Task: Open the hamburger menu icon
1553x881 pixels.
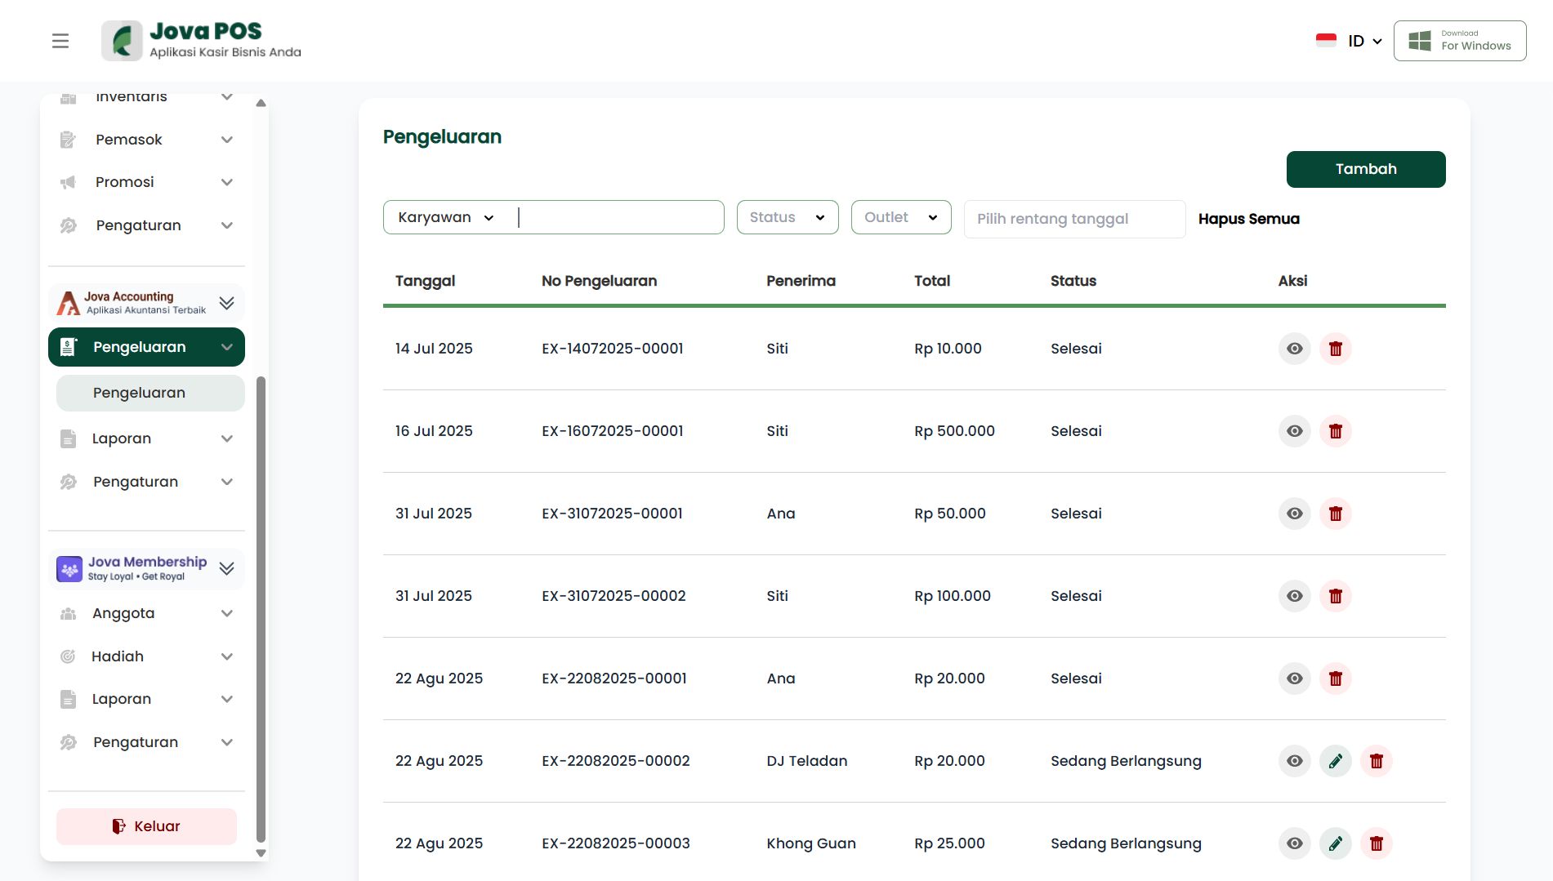Action: coord(60,41)
